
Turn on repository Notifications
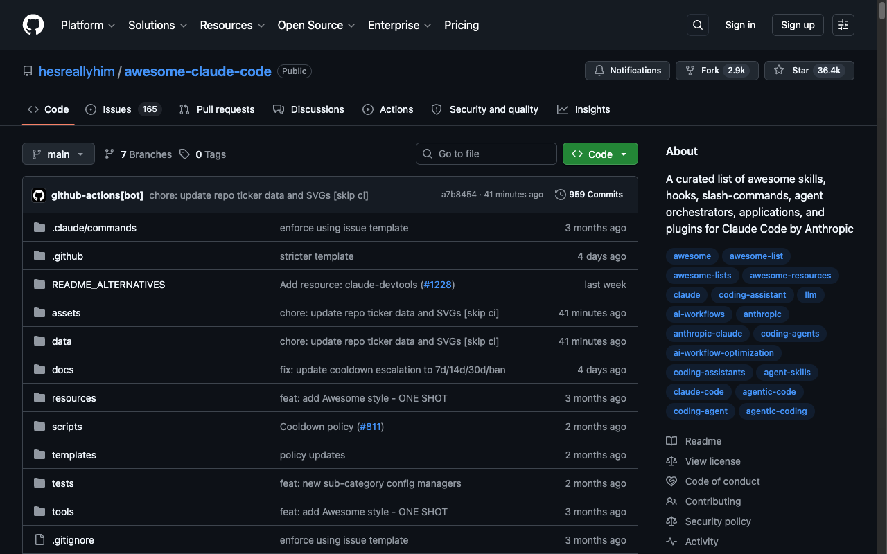pos(628,71)
